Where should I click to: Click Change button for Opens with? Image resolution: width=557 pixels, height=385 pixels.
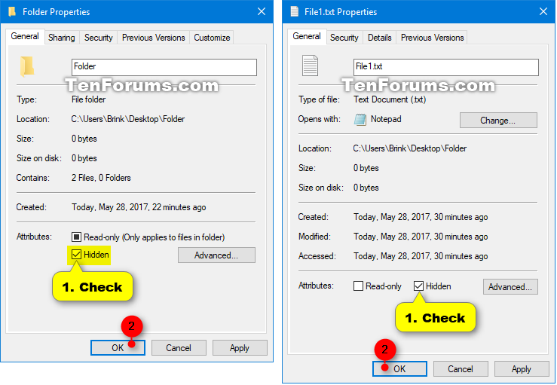(498, 121)
